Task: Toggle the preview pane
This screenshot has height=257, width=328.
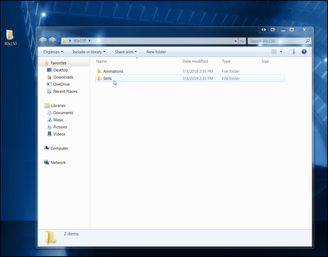Action: click(x=292, y=52)
